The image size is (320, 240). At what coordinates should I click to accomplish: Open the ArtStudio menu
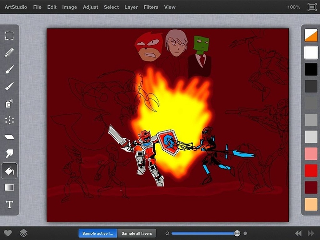coord(16,7)
